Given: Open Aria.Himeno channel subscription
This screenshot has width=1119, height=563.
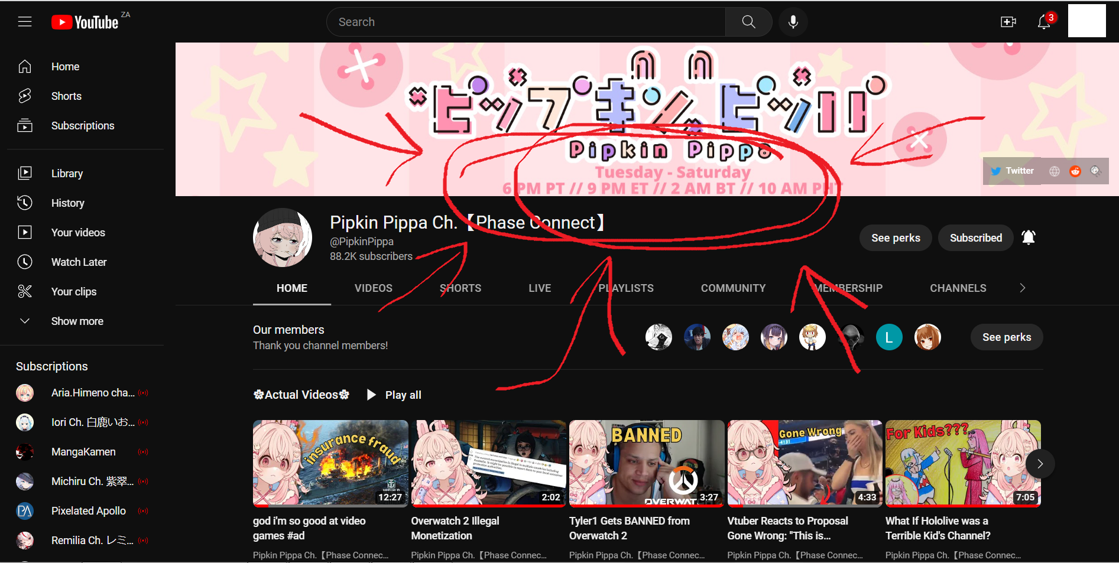Looking at the screenshot, I should (x=82, y=393).
